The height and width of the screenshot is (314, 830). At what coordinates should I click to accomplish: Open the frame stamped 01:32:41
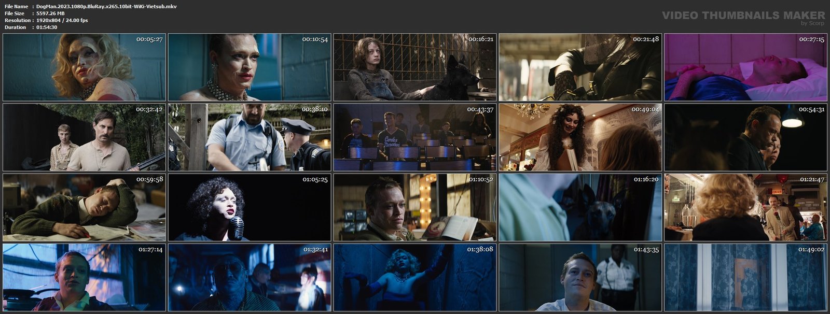[250, 277]
